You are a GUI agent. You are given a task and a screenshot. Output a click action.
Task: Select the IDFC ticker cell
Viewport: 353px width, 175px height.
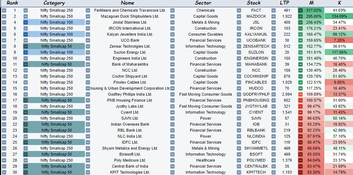[x=256, y=143]
